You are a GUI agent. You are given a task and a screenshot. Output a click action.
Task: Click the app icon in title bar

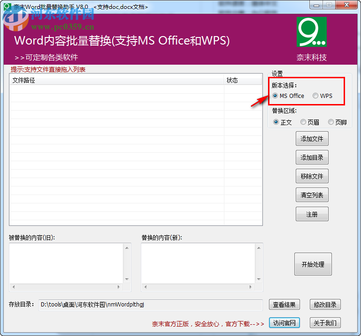[x=7, y=7]
